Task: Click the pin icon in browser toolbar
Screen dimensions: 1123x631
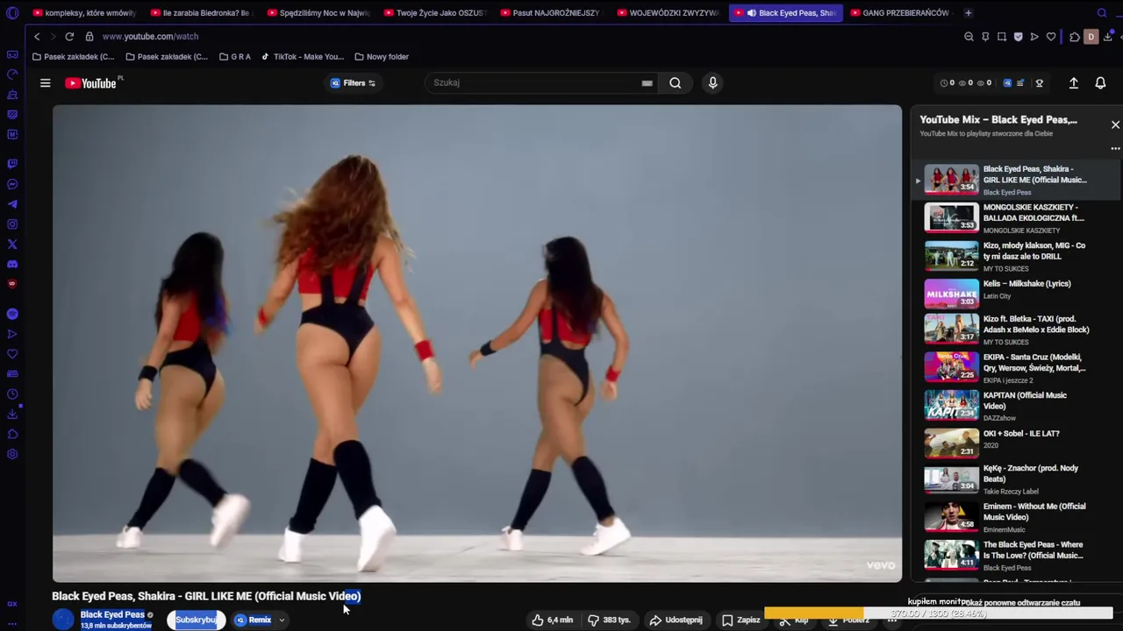Action: [x=985, y=37]
